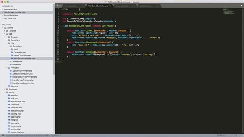Open app.blade.php from the Open Files list
The image size is (244, 137).
click(x=10, y=19)
